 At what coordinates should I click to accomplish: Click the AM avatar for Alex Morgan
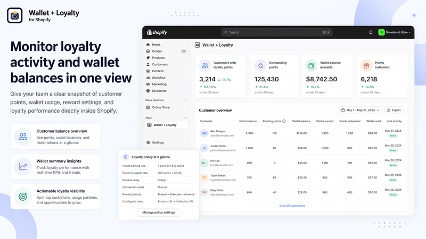point(204,133)
